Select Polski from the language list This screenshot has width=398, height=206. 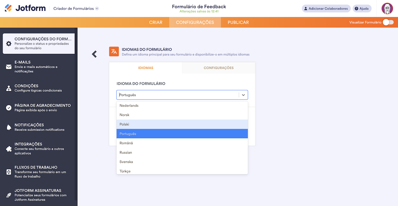182,124
